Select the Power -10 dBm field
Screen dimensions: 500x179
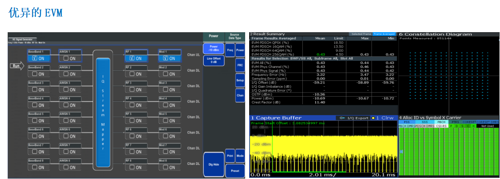tap(214, 48)
